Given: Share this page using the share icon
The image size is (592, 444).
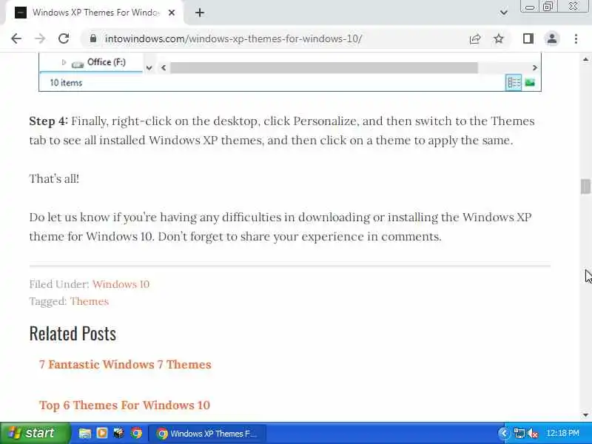Looking at the screenshot, I should [475, 38].
